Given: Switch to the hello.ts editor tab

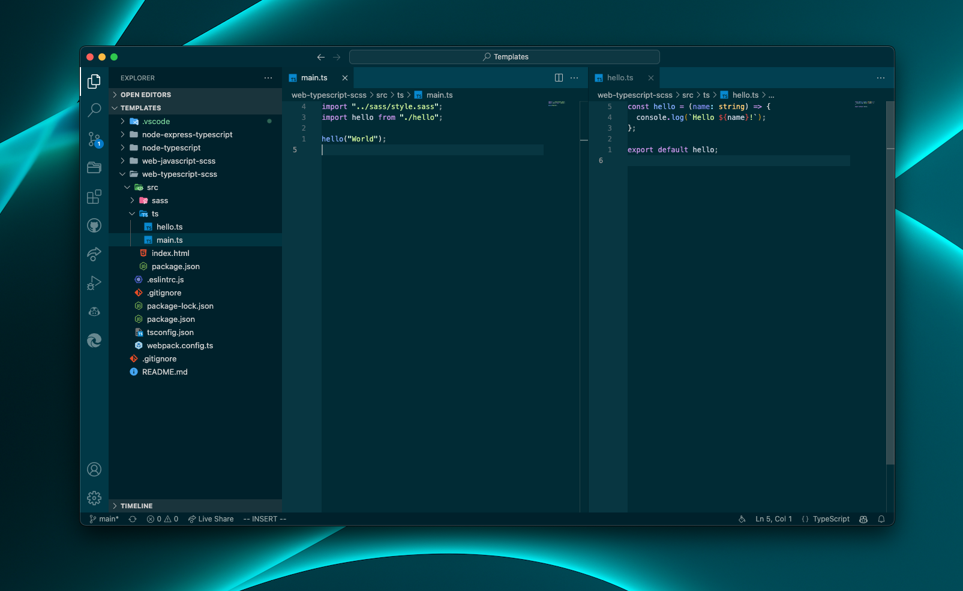Looking at the screenshot, I should click(x=620, y=77).
